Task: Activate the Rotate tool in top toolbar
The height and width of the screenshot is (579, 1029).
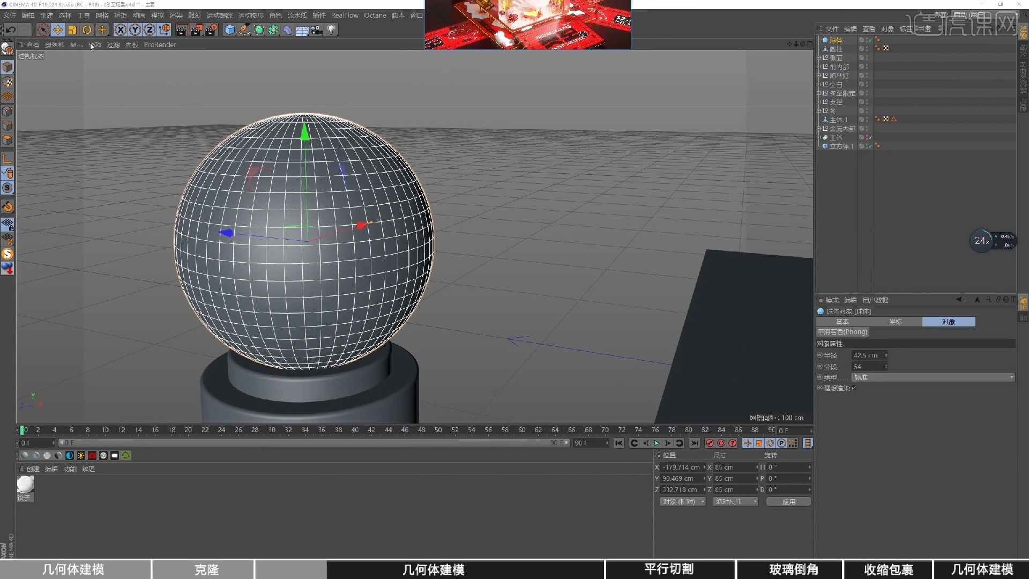Action: [x=87, y=30]
